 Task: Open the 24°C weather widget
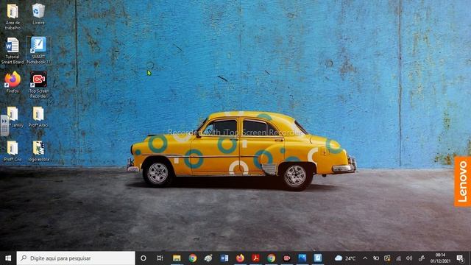point(345,258)
